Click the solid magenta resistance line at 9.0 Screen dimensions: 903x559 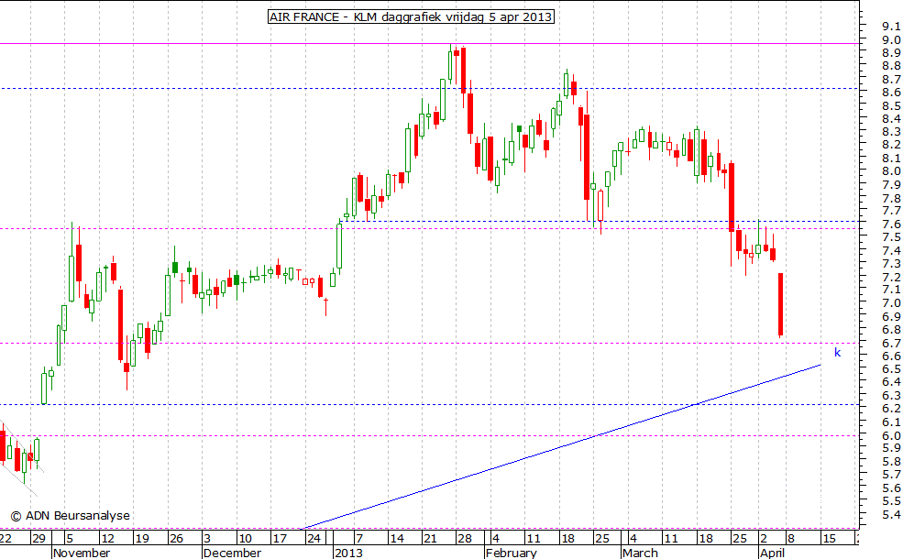[429, 43]
